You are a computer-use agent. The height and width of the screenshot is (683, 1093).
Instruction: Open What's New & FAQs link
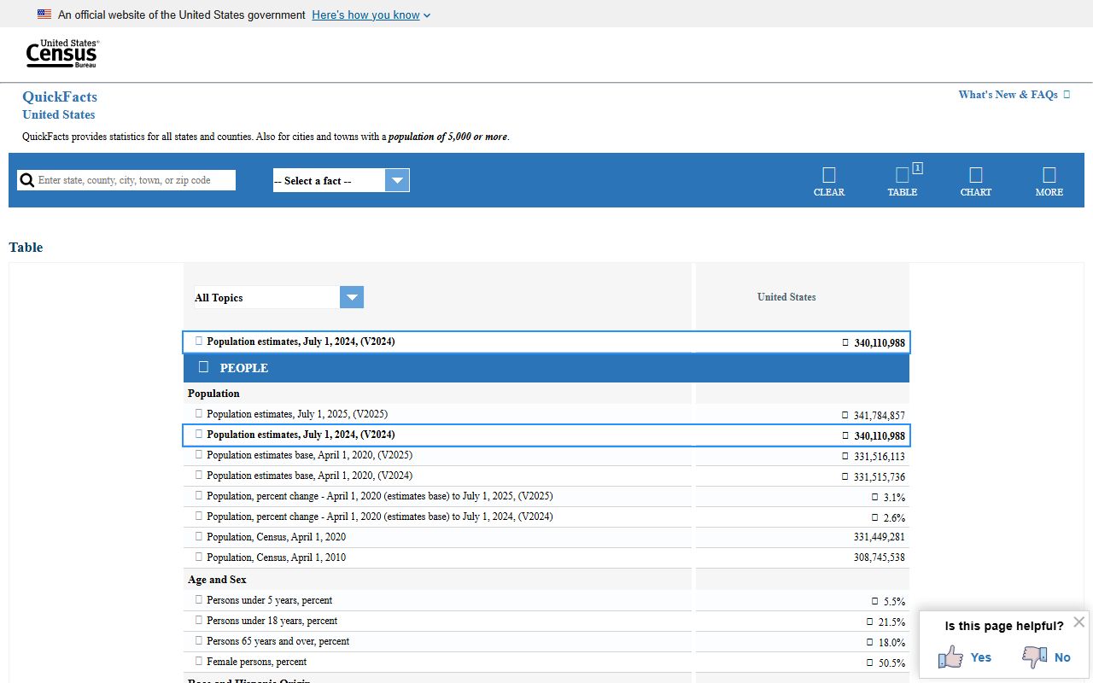tap(1014, 95)
